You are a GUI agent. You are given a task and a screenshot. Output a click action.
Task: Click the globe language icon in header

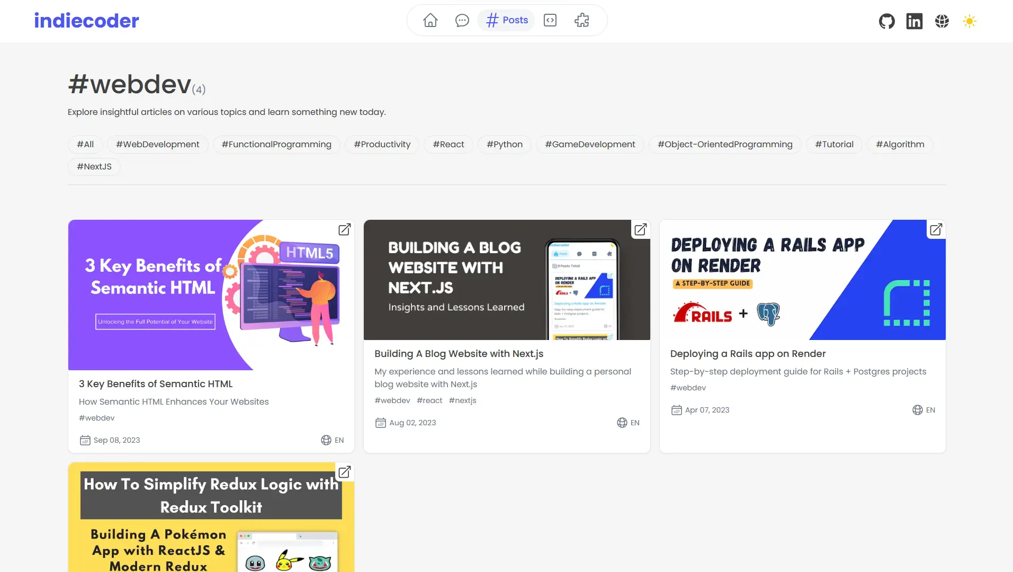click(x=942, y=21)
